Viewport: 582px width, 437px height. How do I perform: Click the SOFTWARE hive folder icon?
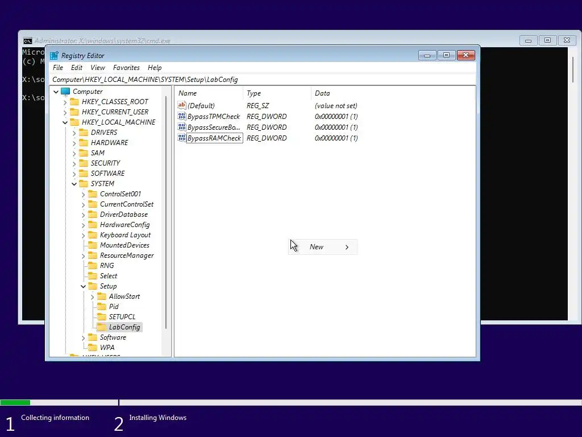(x=84, y=173)
